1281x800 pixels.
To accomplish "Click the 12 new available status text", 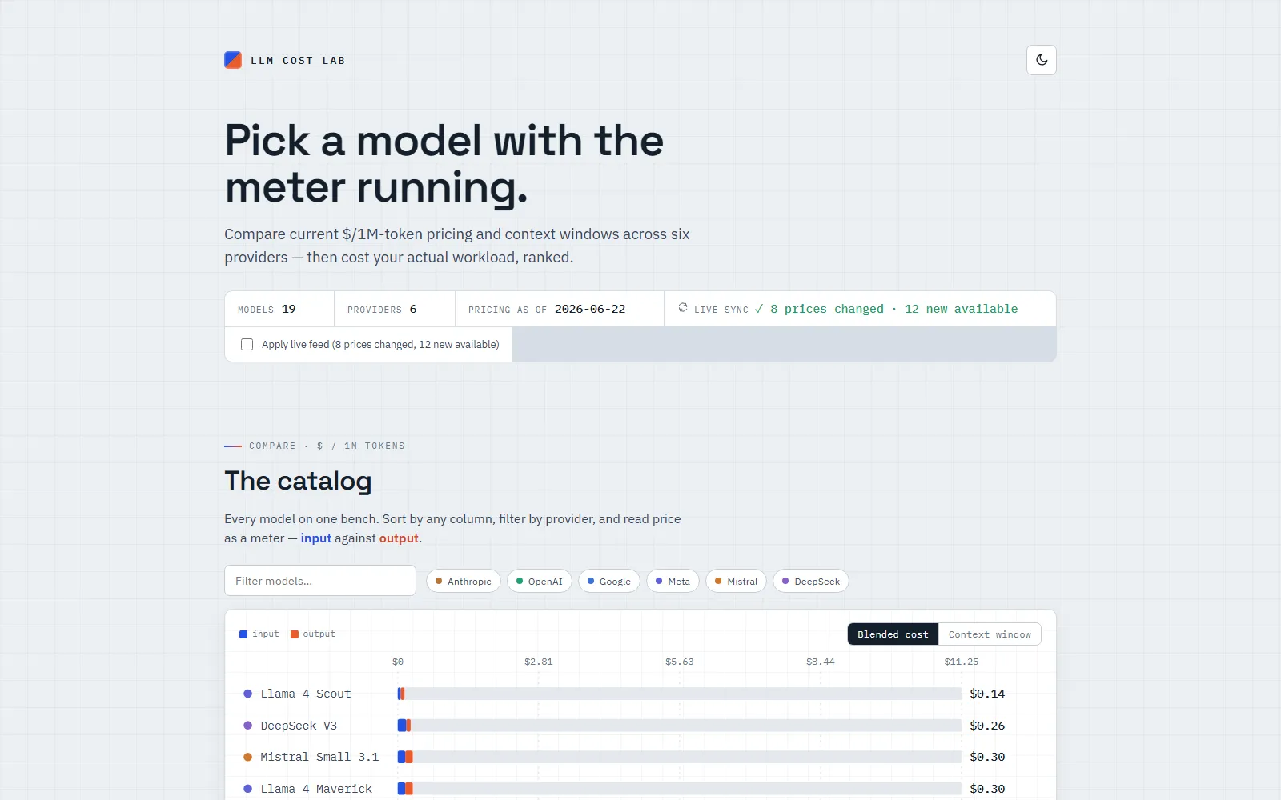I will click(961, 309).
